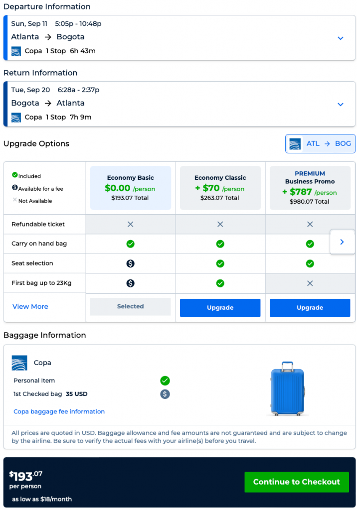Select the ATL to BOG route tab
Viewport: 357px width, 510px height.
[320, 143]
